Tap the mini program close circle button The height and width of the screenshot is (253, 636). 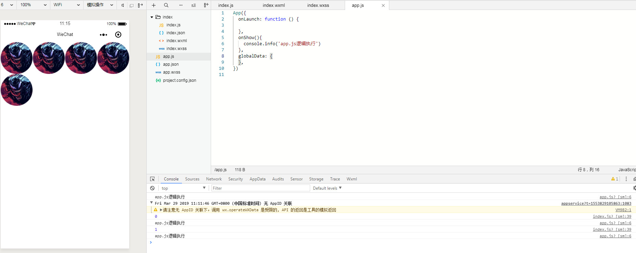118,35
